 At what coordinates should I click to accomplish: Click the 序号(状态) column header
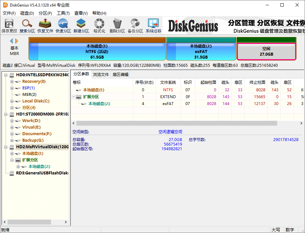144,82
